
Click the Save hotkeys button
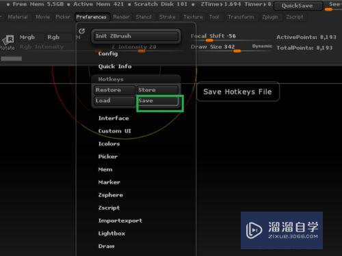(157, 100)
